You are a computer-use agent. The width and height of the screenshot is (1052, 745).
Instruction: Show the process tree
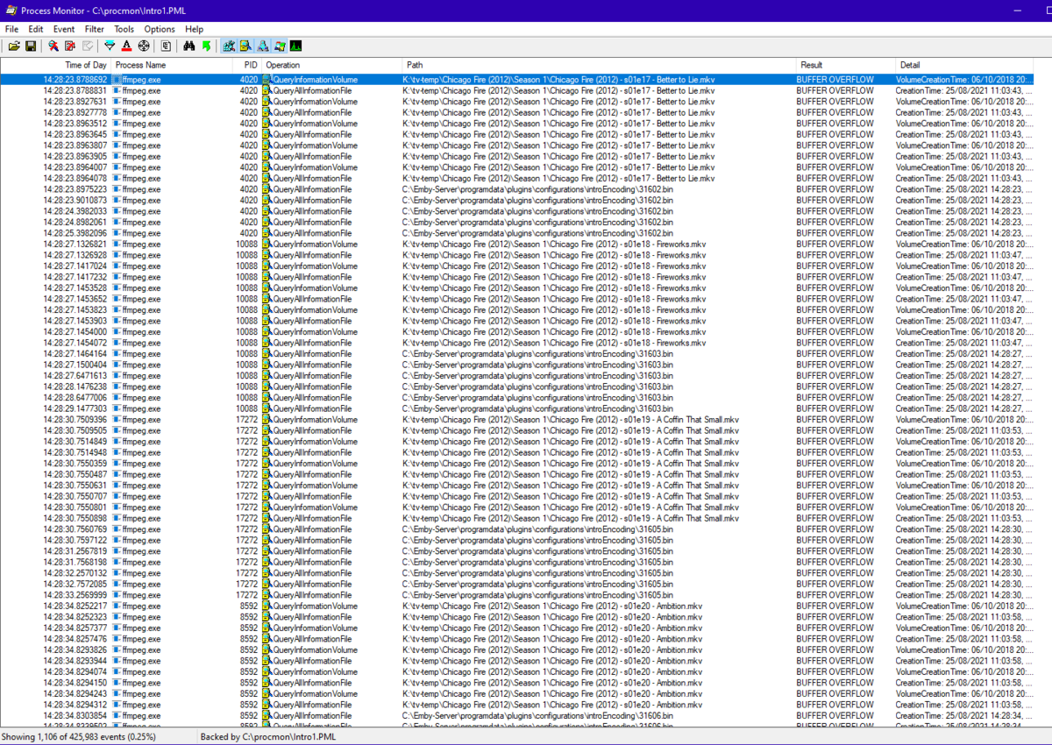point(165,46)
